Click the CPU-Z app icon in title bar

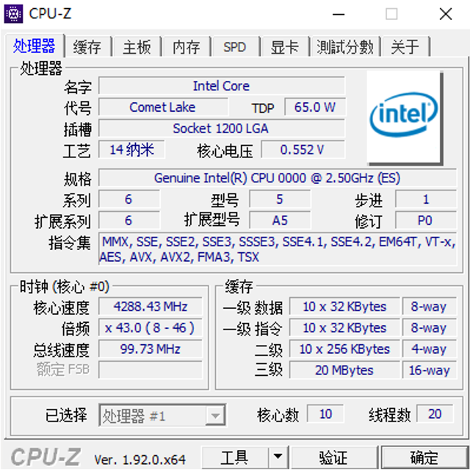(13, 14)
